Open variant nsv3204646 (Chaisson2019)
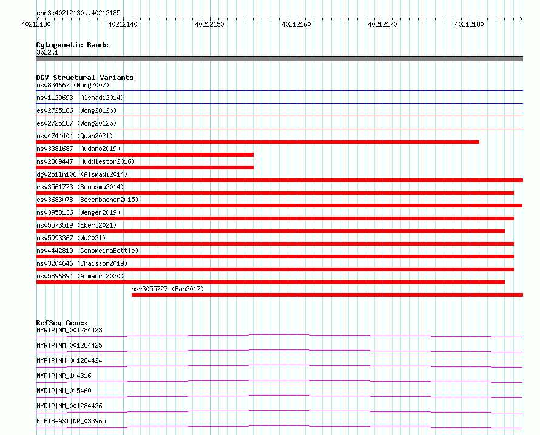Viewport: 540px width, 435px height. coord(82,263)
